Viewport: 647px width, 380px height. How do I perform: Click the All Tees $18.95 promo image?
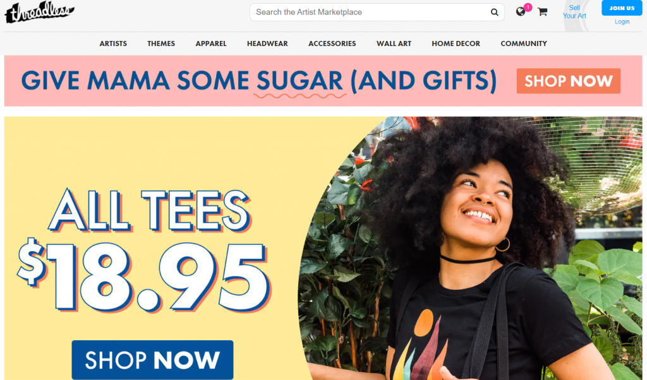[x=323, y=248]
